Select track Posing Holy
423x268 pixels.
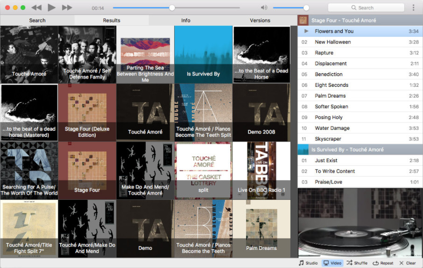click(360, 117)
